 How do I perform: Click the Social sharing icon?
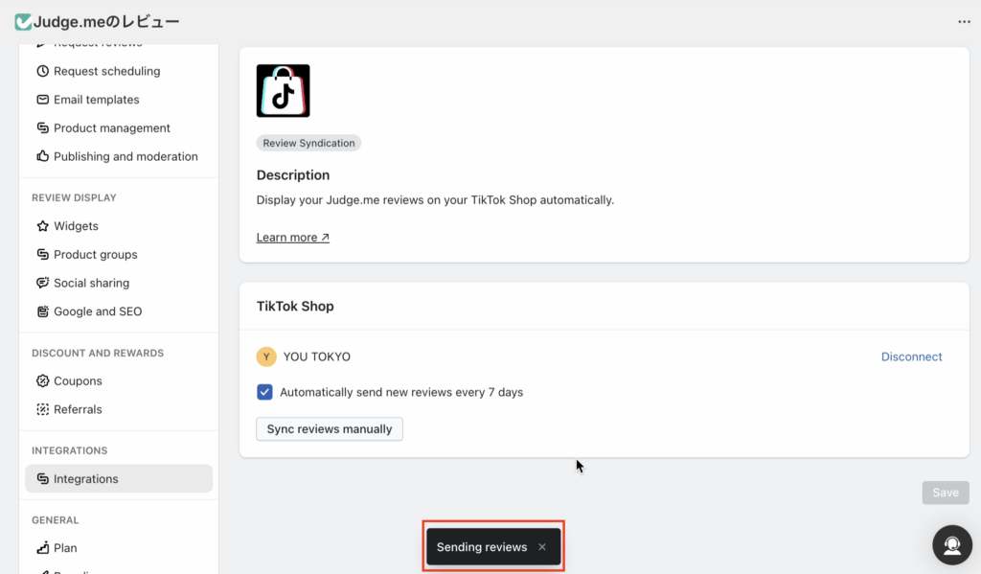click(43, 284)
